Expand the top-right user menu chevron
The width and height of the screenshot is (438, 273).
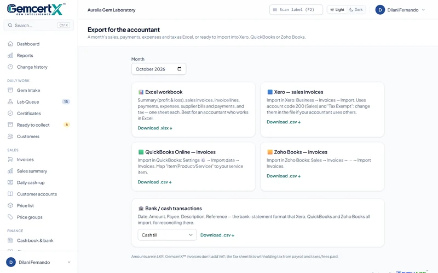[423, 10]
